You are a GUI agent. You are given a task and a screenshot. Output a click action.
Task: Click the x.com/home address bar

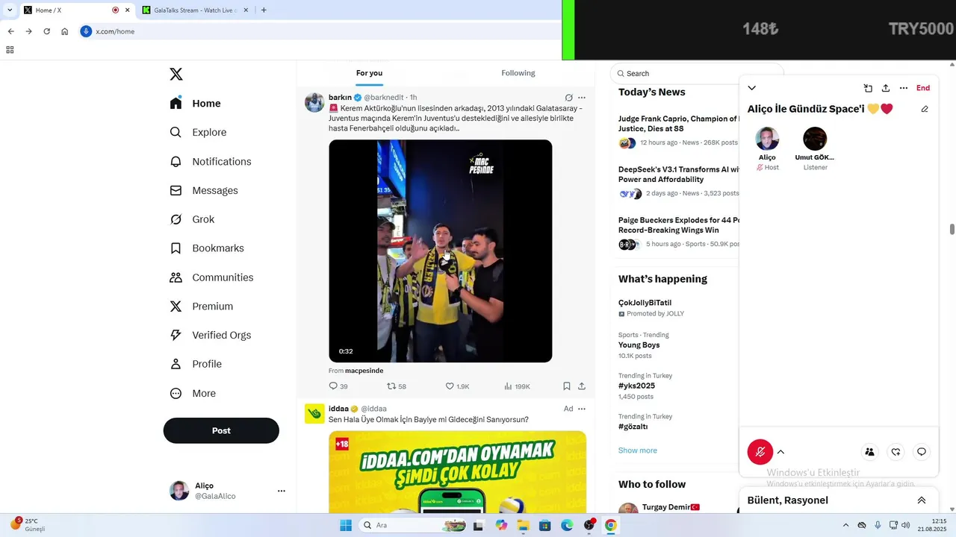tap(321, 31)
